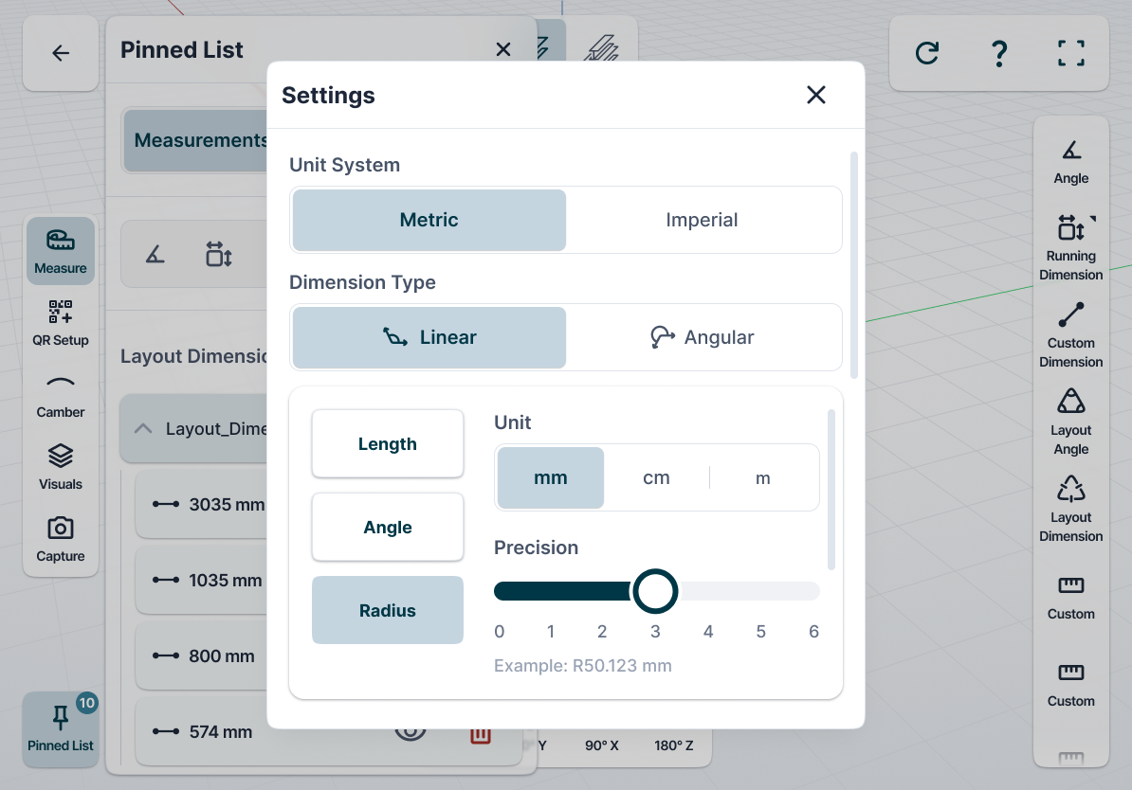This screenshot has height=790, width=1132.
Task: Open the Angle settings tab
Action: point(388,528)
